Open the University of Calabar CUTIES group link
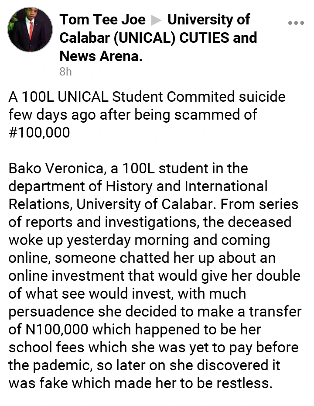This screenshot has height=406, width=314. point(158,38)
